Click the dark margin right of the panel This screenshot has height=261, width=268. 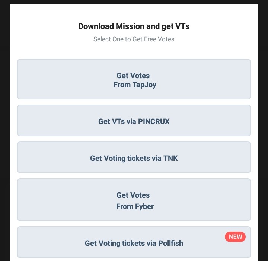(x=263, y=130)
